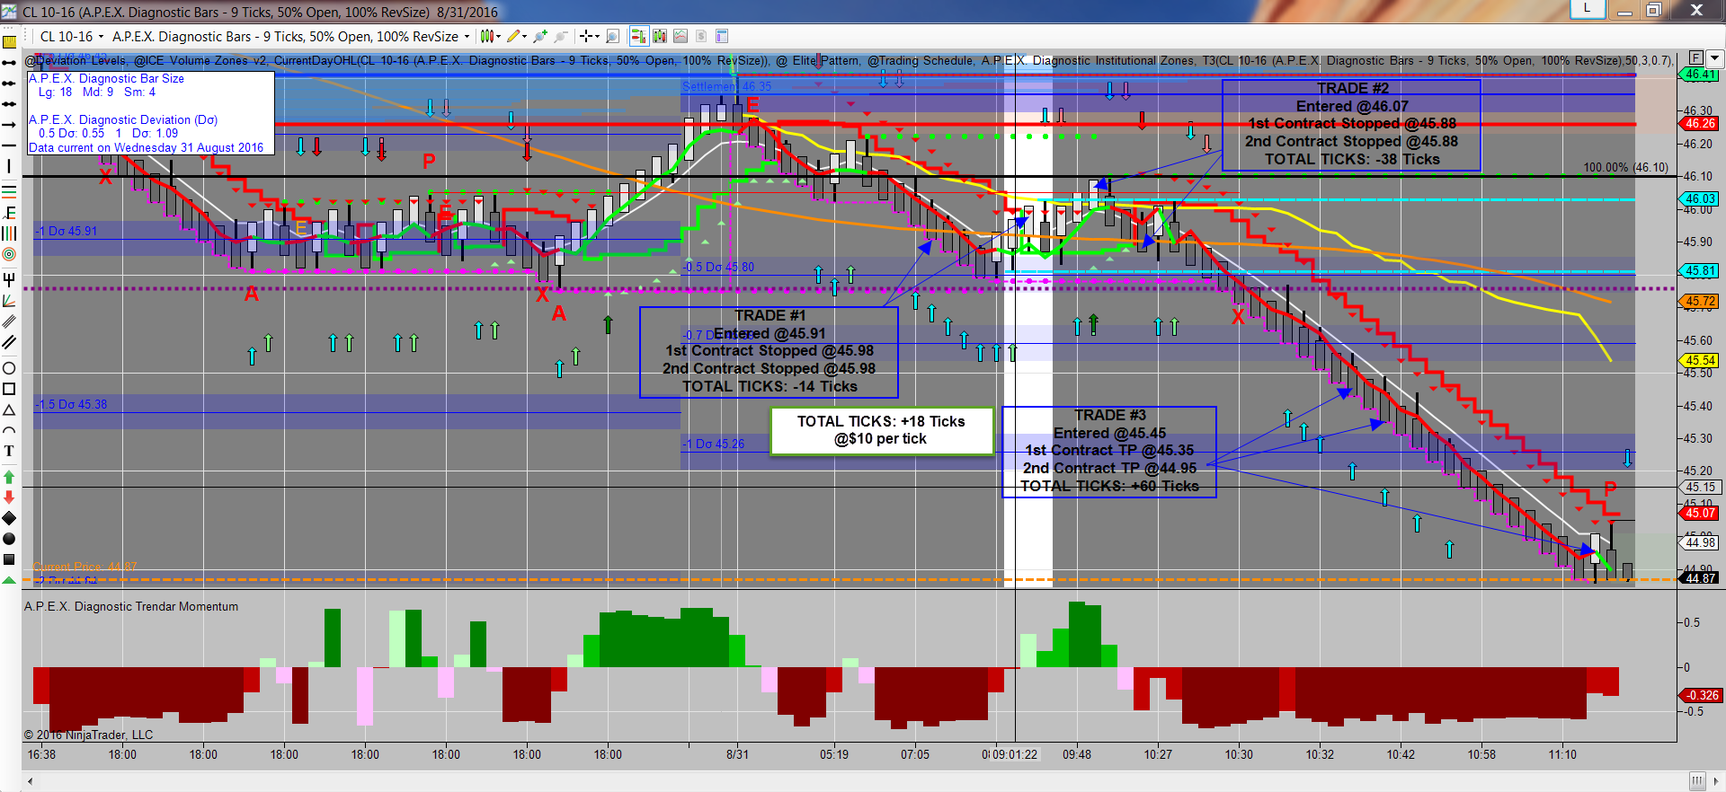Click the TOTAL TICKS +18 Ticks note
1726x792 pixels.
click(x=881, y=430)
